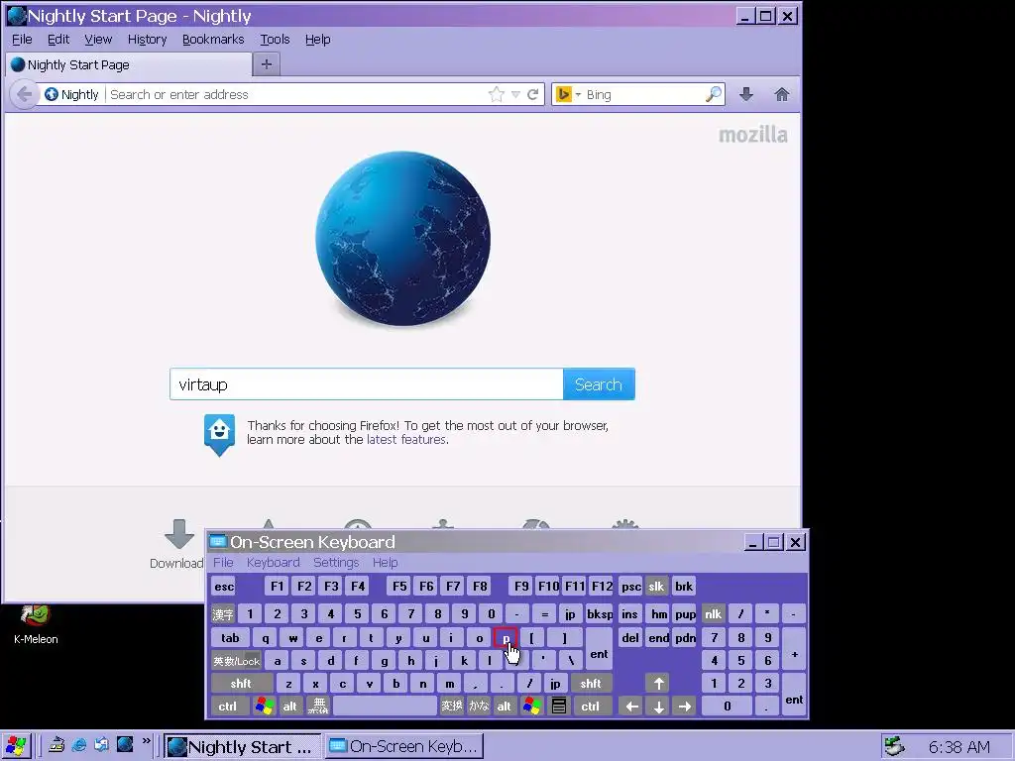Toggle the left shft key
This screenshot has width=1015, height=761.
pos(241,684)
